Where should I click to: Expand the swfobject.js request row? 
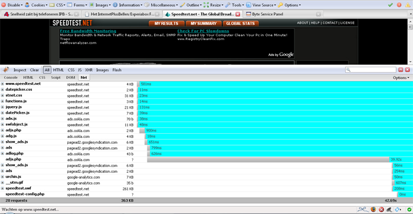[x=2, y=124]
